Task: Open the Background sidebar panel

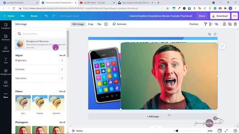Action: click(x=6, y=72)
